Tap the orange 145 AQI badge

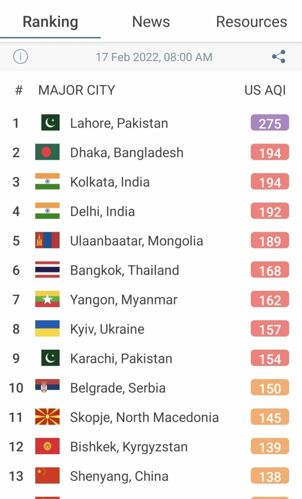pyautogui.click(x=270, y=417)
